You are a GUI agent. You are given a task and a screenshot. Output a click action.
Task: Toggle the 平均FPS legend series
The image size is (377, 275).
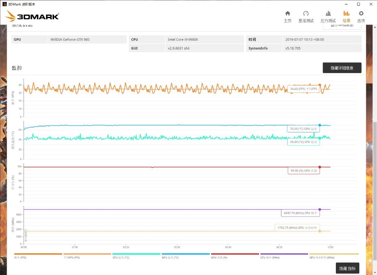pos(87,256)
